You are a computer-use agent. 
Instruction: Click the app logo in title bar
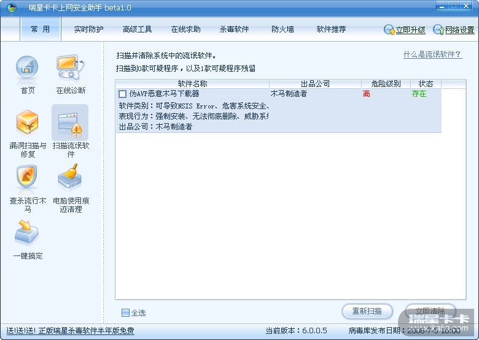[11, 7]
